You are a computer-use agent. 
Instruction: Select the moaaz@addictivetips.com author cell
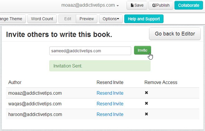(35, 93)
